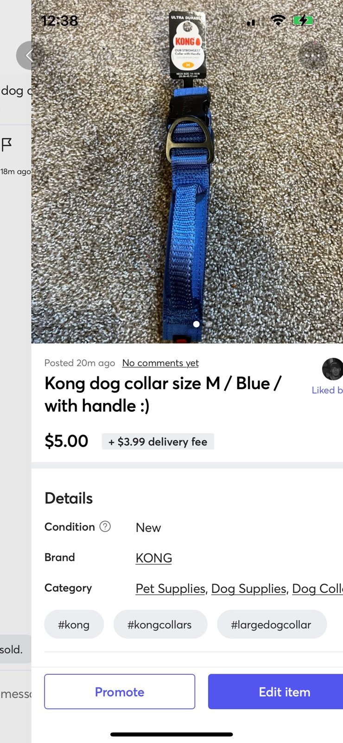The width and height of the screenshot is (343, 743).
Task: Tap the message input field
Action: [16, 694]
